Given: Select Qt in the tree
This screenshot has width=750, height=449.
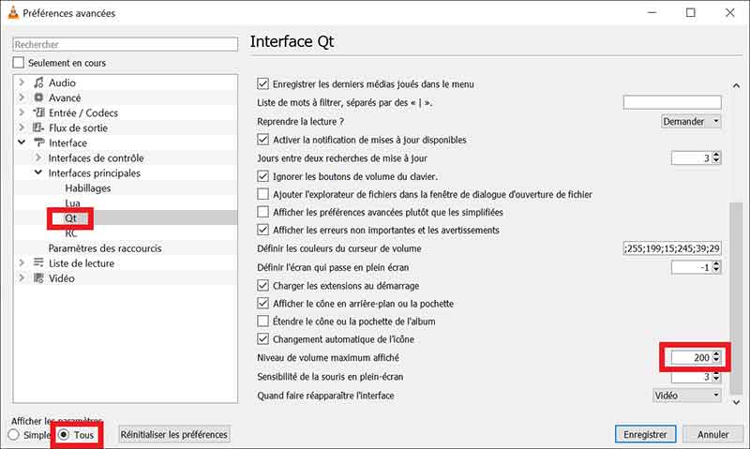Looking at the screenshot, I should [x=71, y=218].
